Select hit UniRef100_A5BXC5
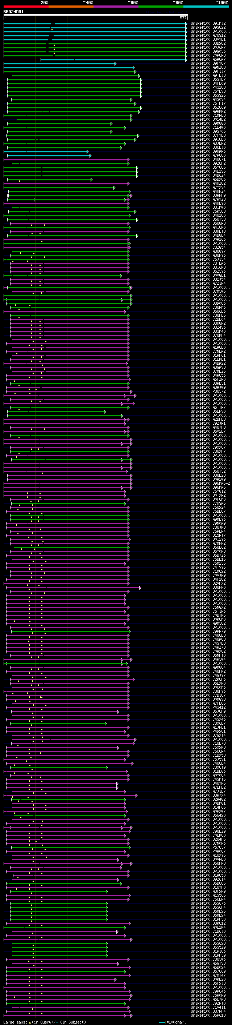Image resolution: width=232 pixels, height=1025 pixels. pyautogui.click(x=208, y=180)
